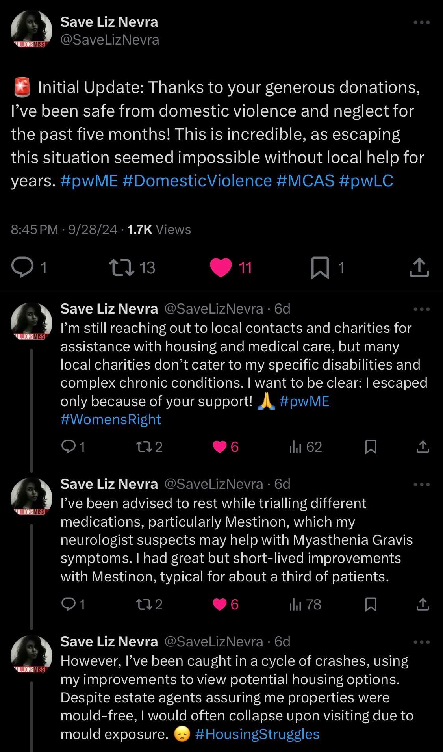Share the local charities reply
The height and width of the screenshot is (752, 443).
point(423,447)
